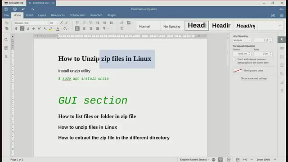This screenshot has width=288, height=162.
Task: Apply font color with the A icon
Action: (58, 29)
